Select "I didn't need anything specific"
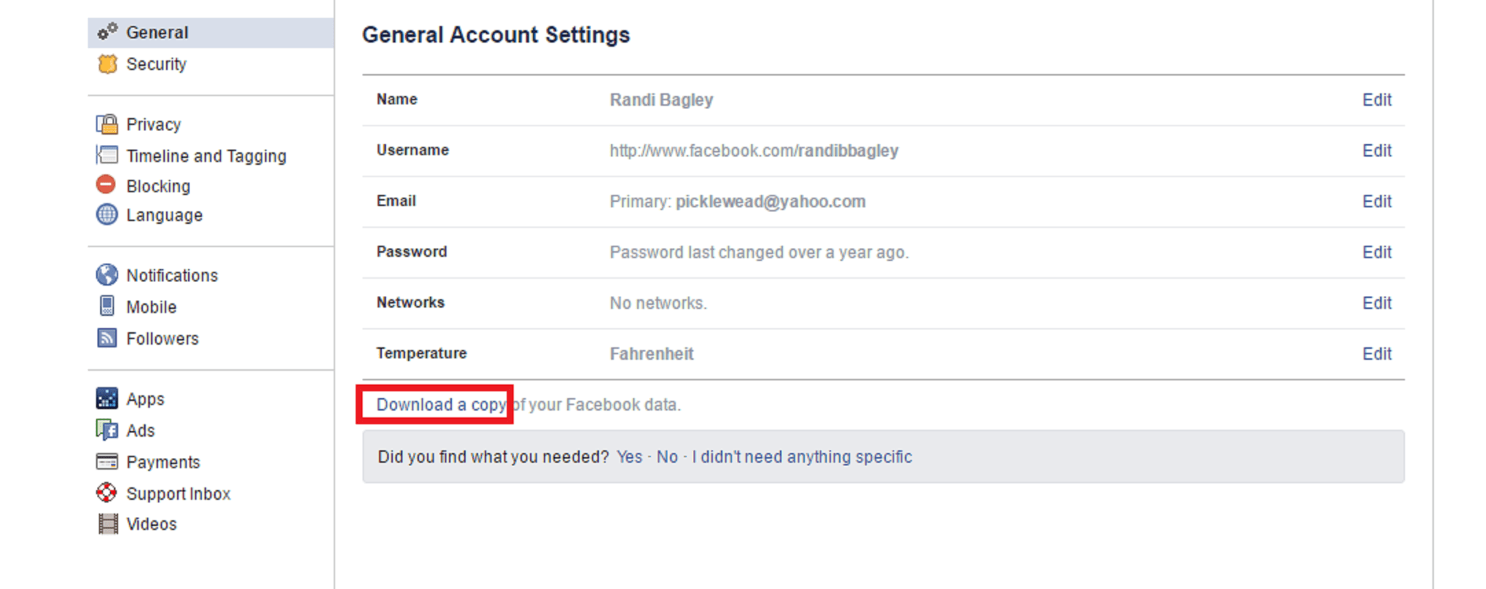This screenshot has height=589, width=1486. 801,457
